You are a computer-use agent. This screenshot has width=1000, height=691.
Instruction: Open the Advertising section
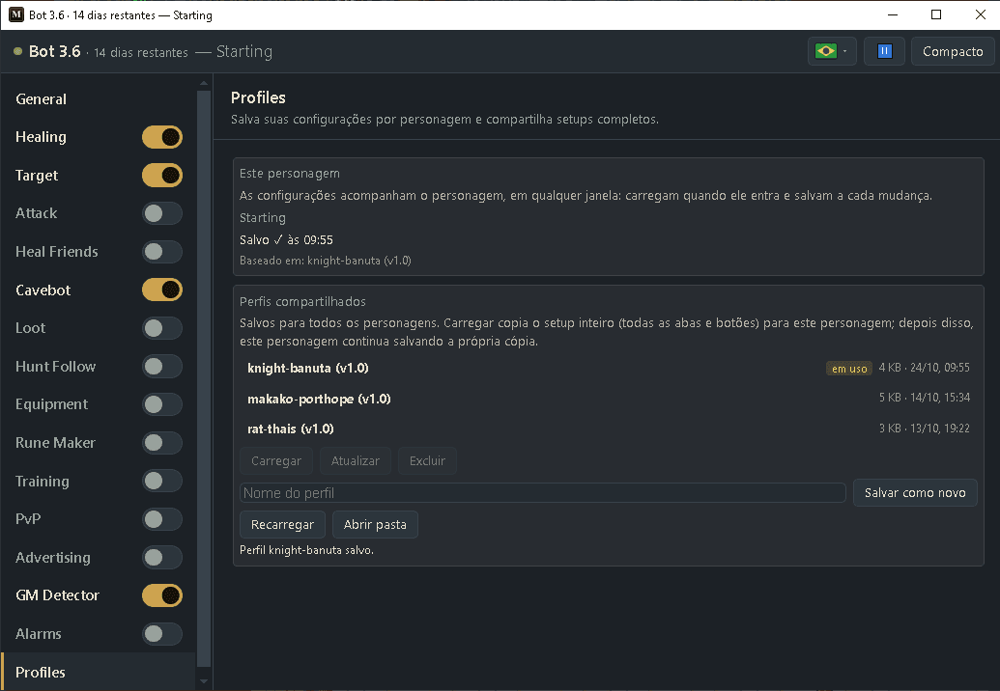(x=53, y=557)
